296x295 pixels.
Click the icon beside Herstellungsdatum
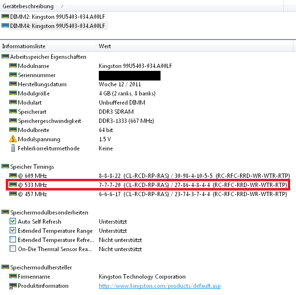13,84
